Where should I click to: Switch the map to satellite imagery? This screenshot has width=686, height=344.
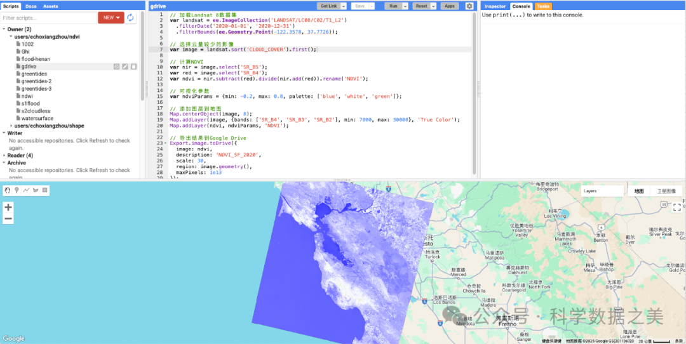tap(666, 191)
